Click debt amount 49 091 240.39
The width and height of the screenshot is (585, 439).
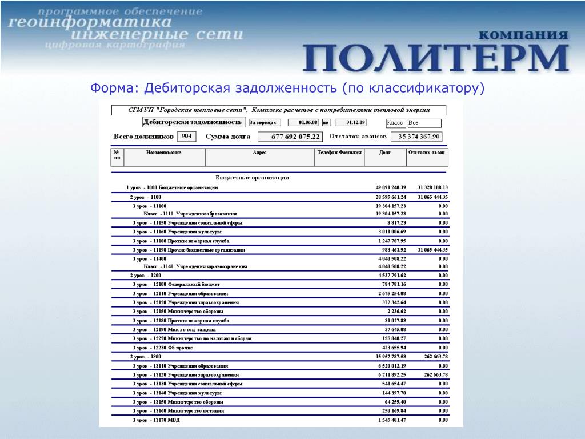391,187
